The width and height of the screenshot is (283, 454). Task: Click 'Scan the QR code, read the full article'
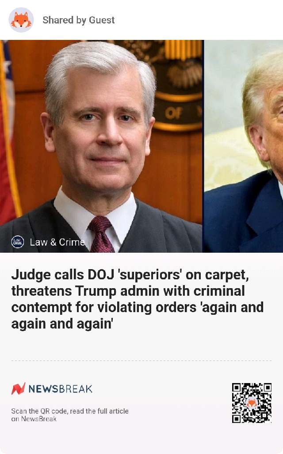(x=70, y=411)
